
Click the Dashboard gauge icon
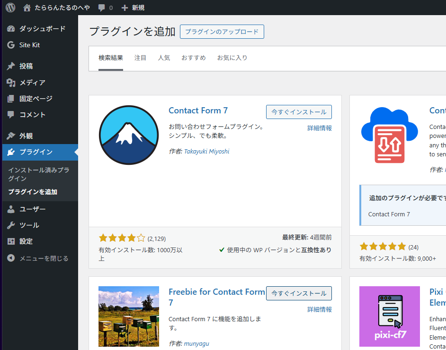coord(11,29)
